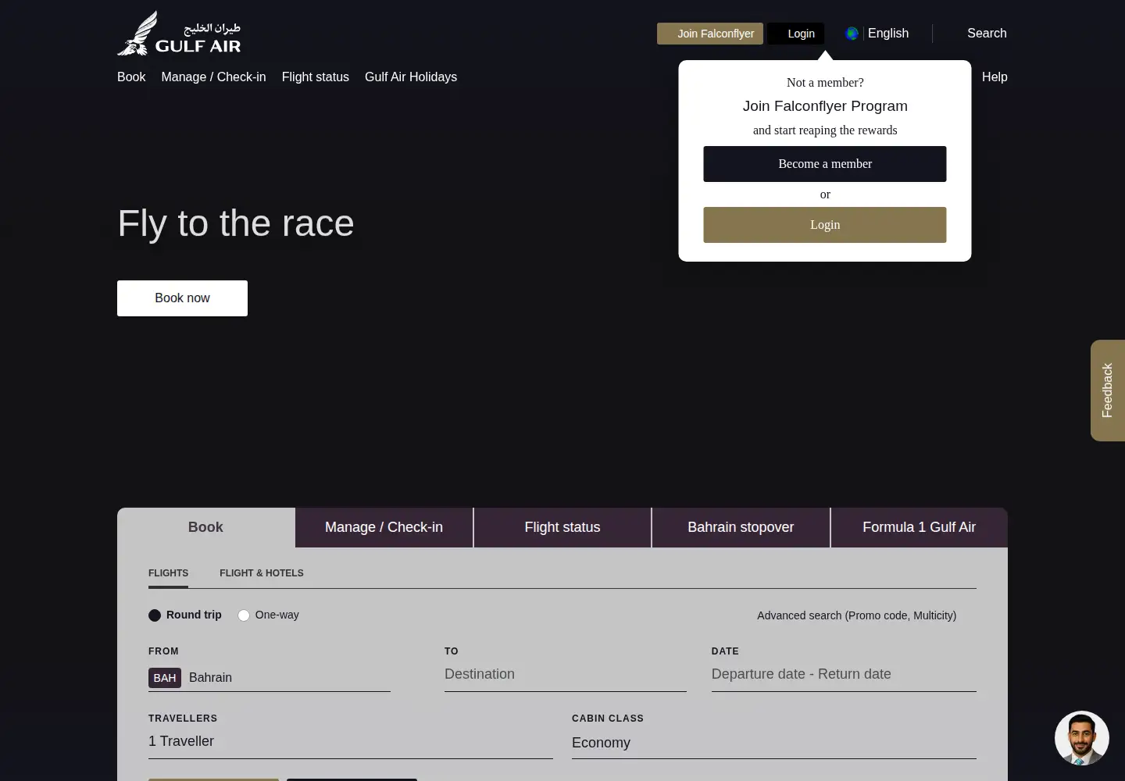This screenshot has width=1125, height=781.
Task: Select the Flights sub-tab
Action: point(168,573)
